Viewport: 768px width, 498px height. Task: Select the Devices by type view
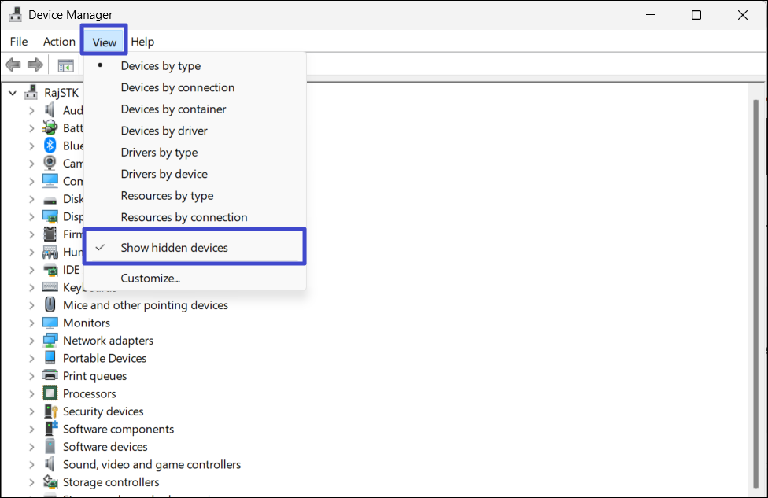tap(161, 66)
